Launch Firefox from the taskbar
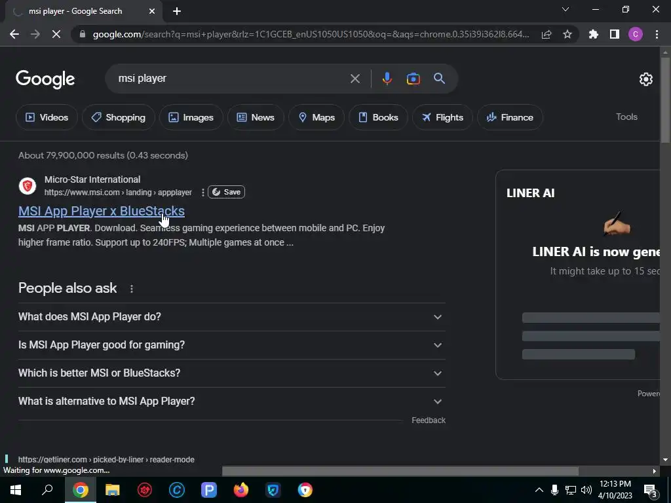The width and height of the screenshot is (671, 503). [x=241, y=490]
